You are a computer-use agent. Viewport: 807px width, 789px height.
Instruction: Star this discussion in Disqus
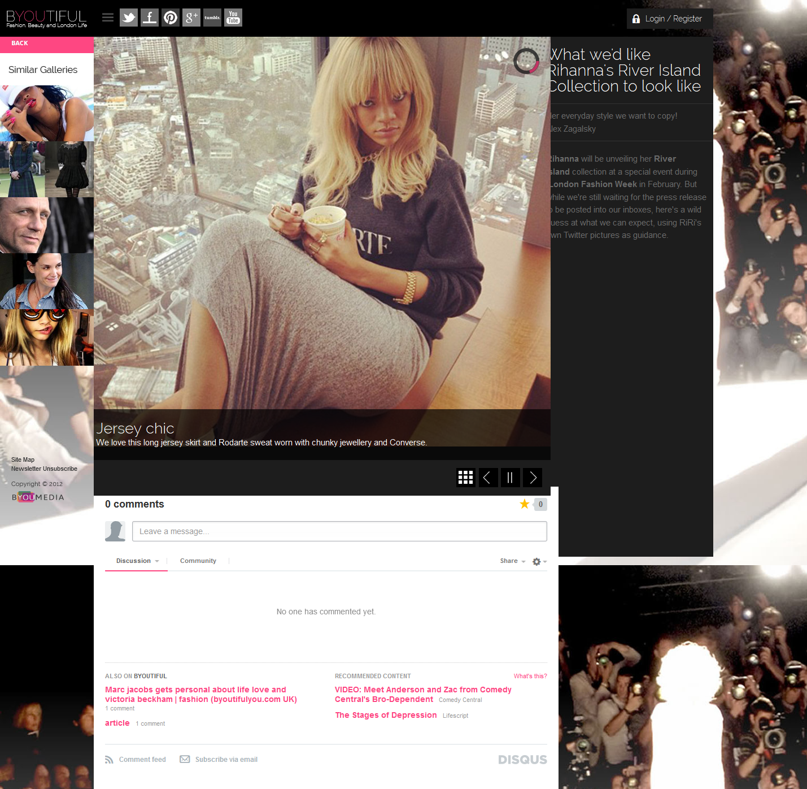pyautogui.click(x=525, y=504)
